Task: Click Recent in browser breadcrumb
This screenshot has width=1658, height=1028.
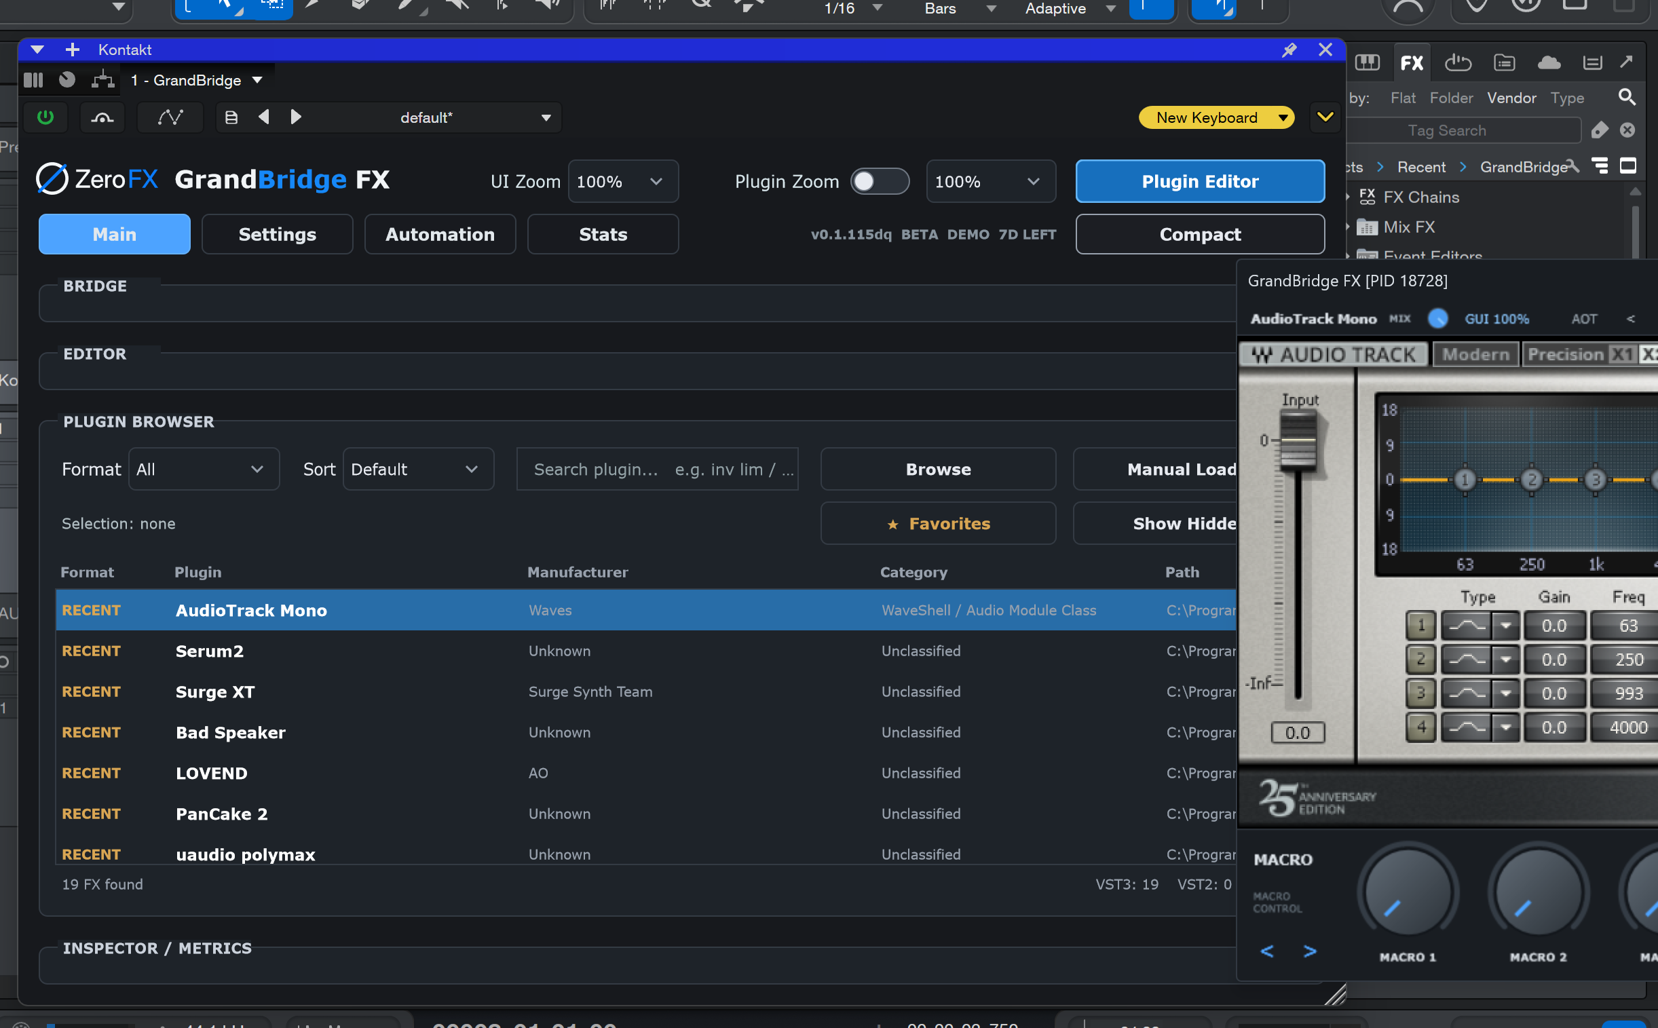Action: click(1420, 167)
